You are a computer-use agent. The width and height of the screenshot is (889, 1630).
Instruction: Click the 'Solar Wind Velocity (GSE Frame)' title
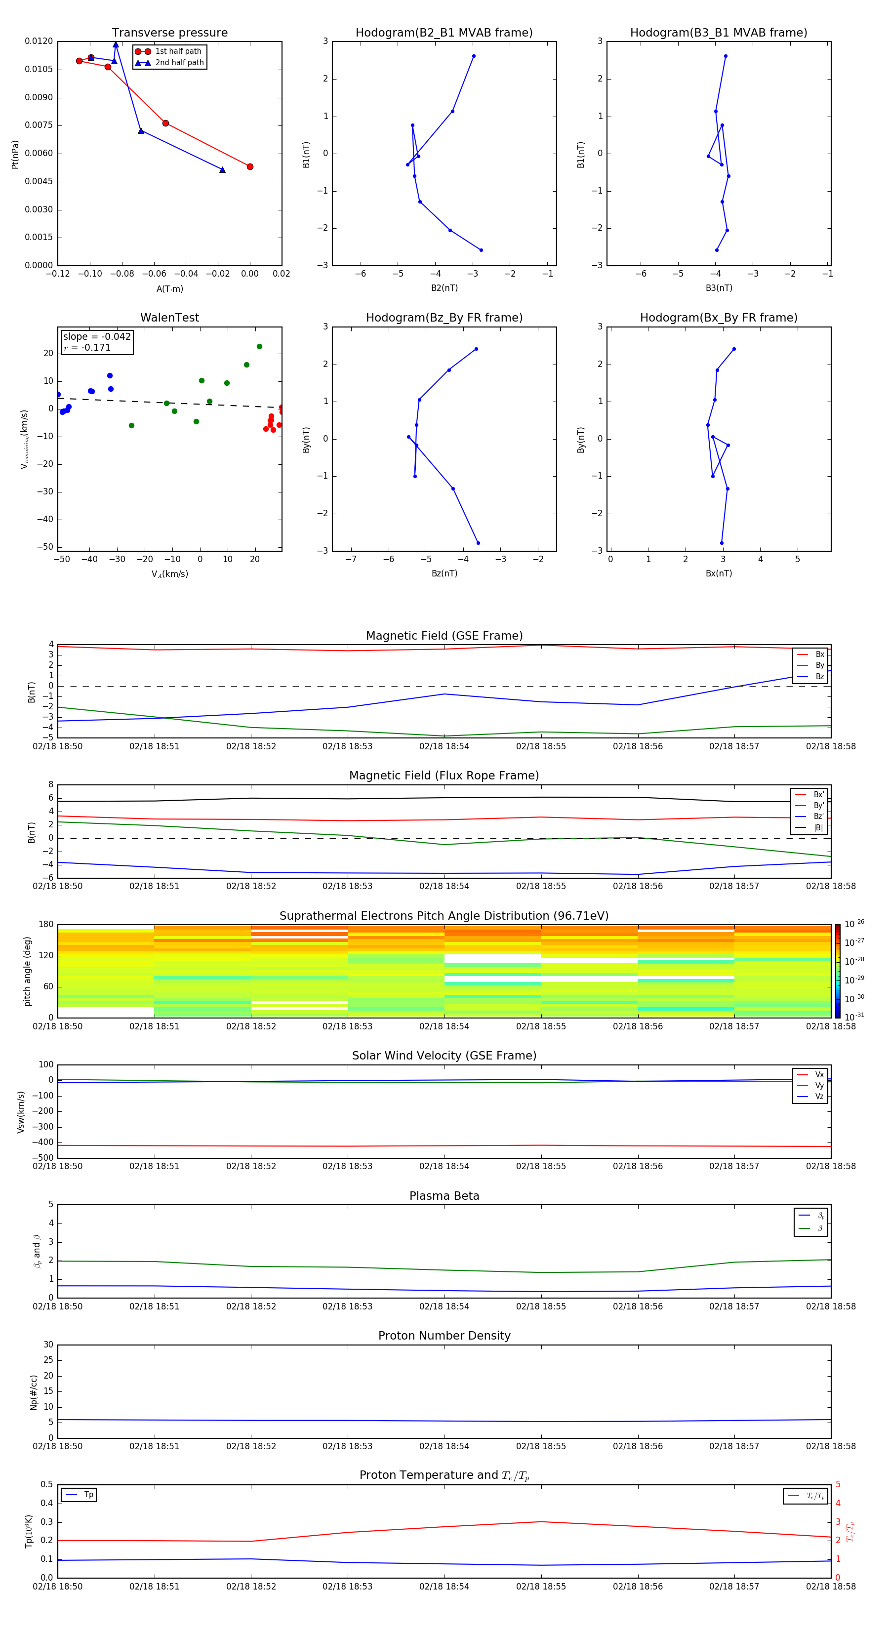pos(444,1056)
